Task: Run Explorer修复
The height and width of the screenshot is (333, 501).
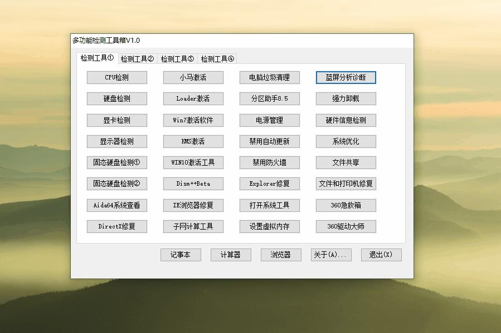Action: (x=269, y=183)
